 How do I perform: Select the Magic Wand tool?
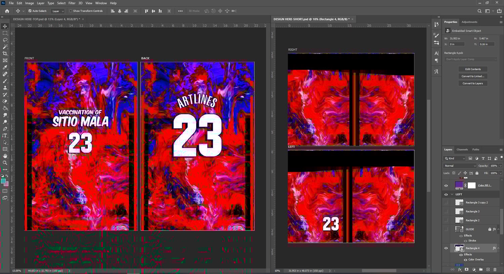point(5,47)
